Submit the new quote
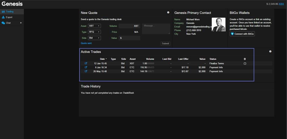The image size is (287, 139). 166,43
